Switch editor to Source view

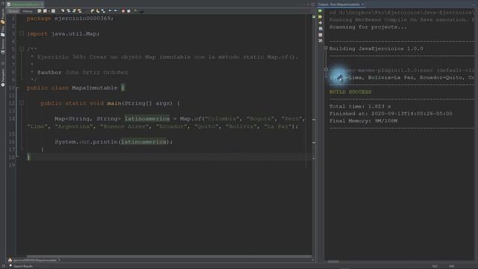point(13,11)
